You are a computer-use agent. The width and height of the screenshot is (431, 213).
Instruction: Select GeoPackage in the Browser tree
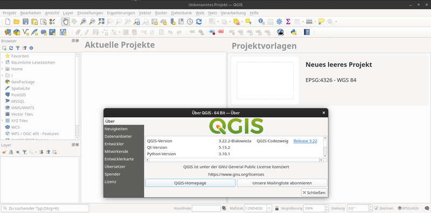[x=23, y=82]
